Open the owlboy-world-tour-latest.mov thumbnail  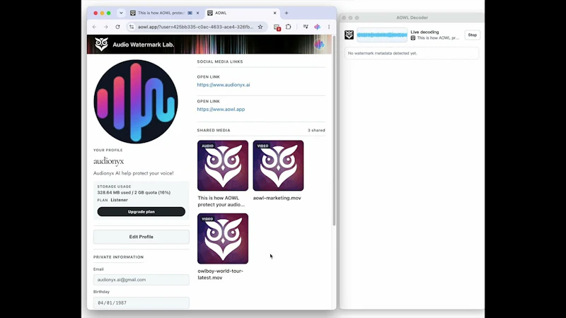click(223, 238)
